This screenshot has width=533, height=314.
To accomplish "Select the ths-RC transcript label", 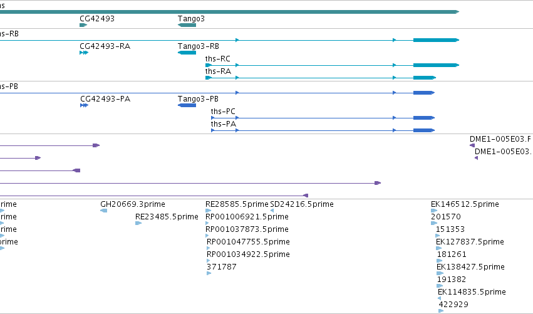I will pos(217,59).
